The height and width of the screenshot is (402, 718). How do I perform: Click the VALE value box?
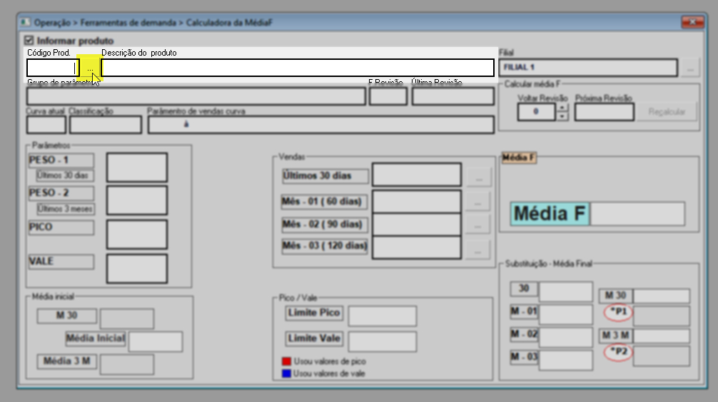[137, 269]
